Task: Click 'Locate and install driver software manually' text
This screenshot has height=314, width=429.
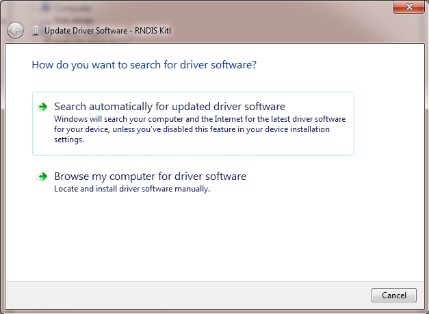Action: pos(131,189)
